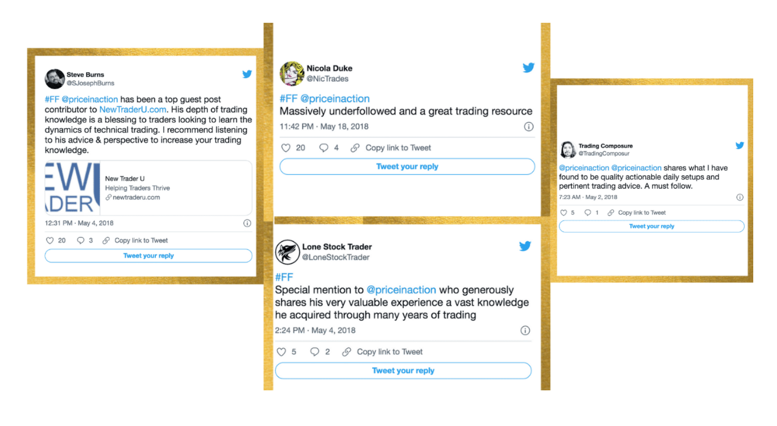This screenshot has height=426, width=777.
Task: Click the #FF hashtag in Nicola Duke's tweet
Action: point(288,99)
